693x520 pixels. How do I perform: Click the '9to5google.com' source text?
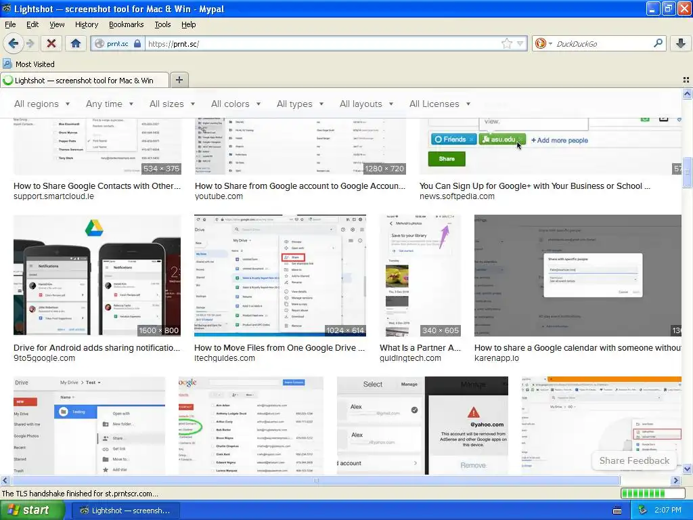[x=44, y=358]
